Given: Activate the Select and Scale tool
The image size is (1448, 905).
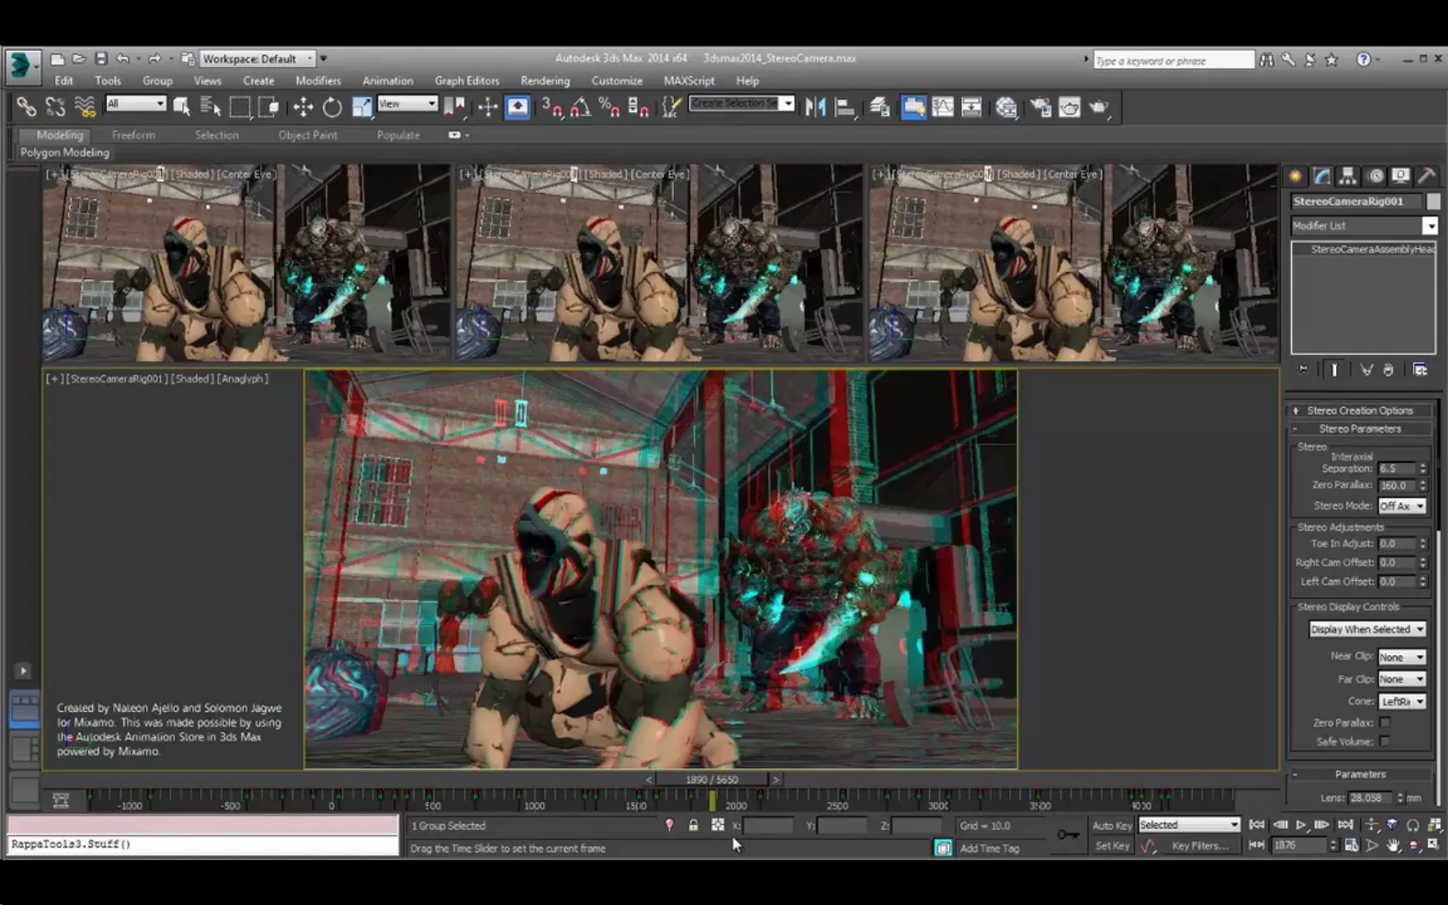Looking at the screenshot, I should (x=362, y=107).
